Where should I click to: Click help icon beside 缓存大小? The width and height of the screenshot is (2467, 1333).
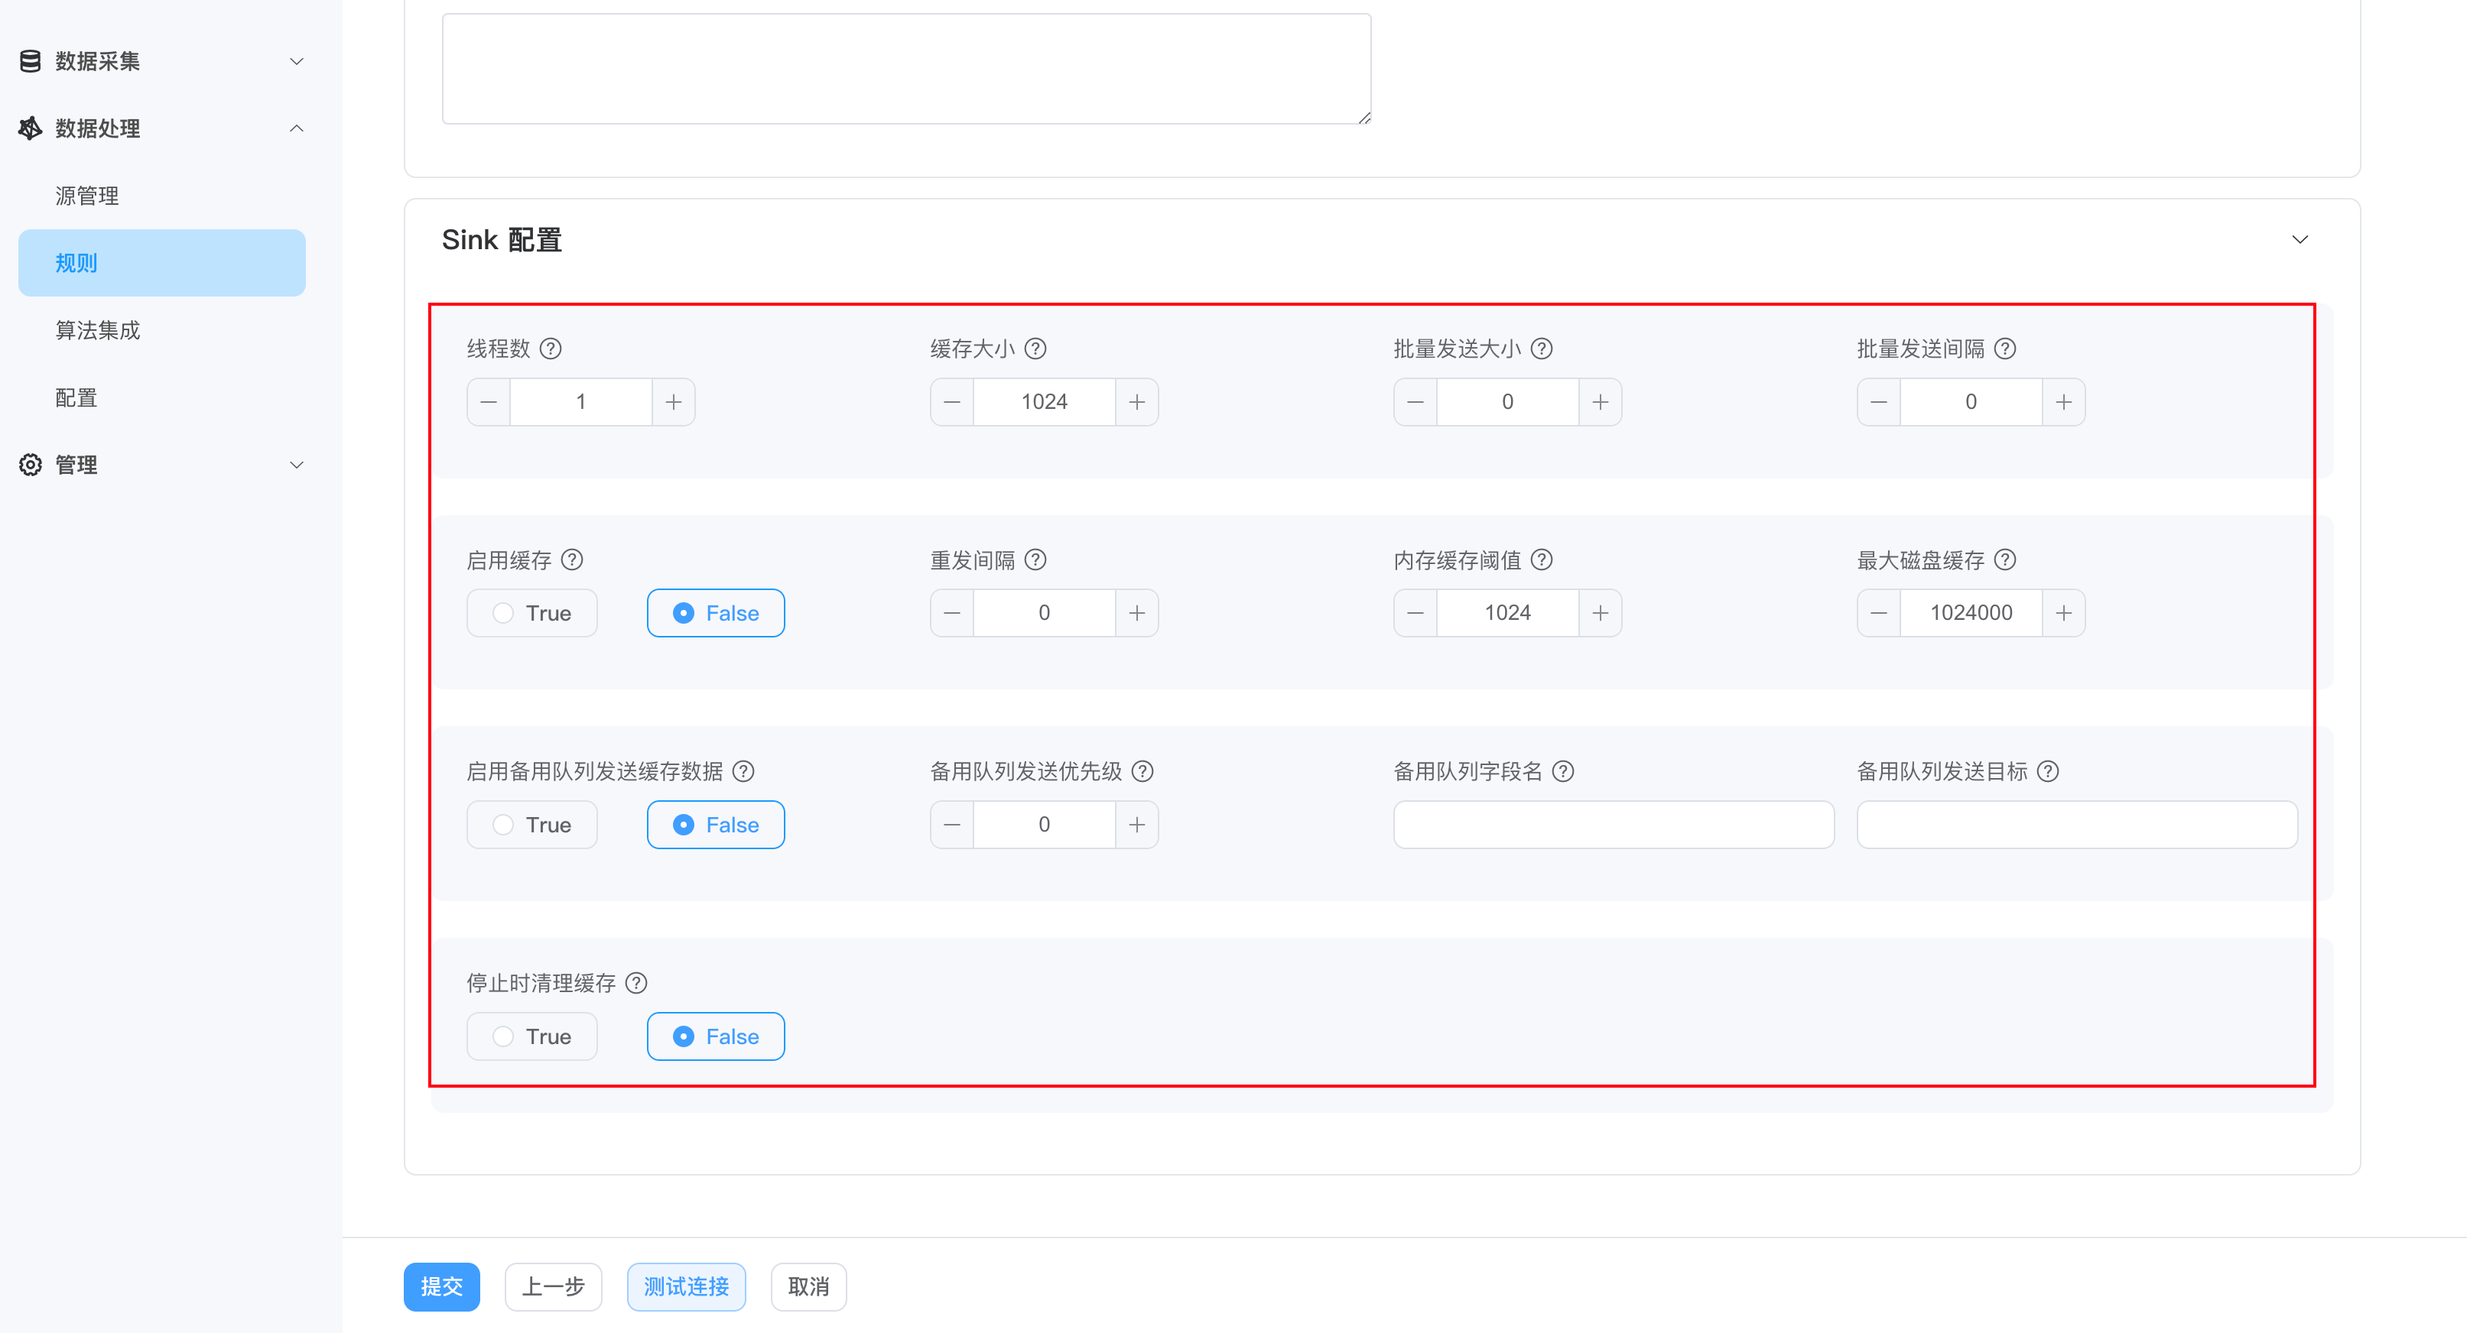(1035, 349)
